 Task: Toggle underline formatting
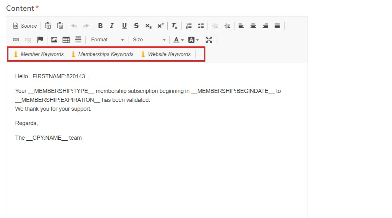pyautogui.click(x=124, y=26)
